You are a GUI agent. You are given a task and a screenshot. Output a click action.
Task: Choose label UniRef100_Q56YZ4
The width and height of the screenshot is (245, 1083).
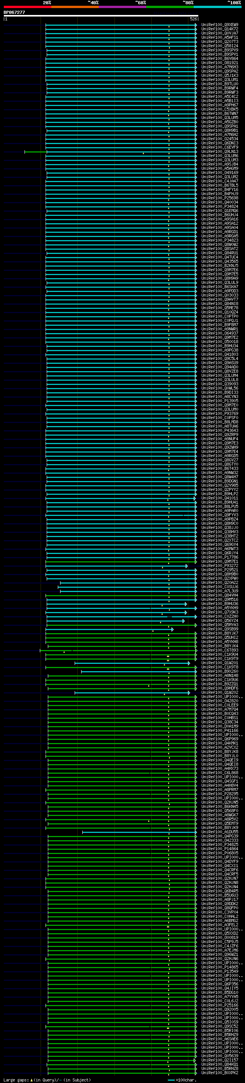click(x=220, y=621)
